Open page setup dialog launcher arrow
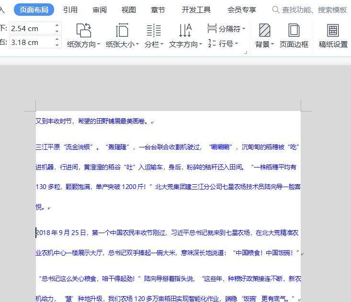 [x=245, y=53]
